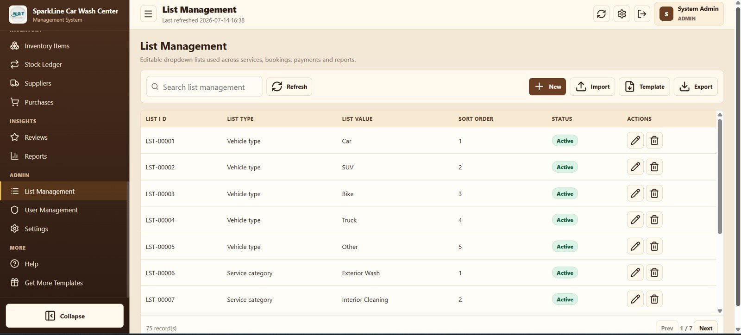This screenshot has width=741, height=335.
Task: Click the Export button
Action: tap(696, 87)
